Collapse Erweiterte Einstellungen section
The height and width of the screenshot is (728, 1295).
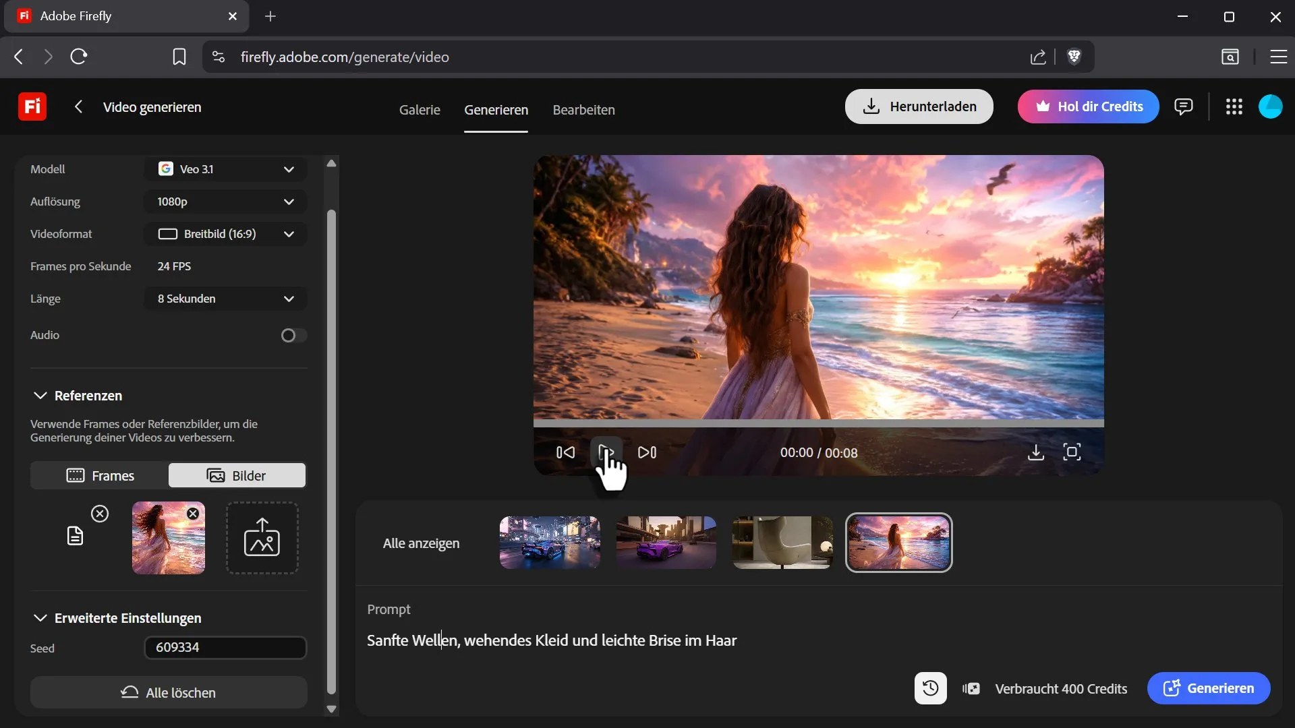pos(40,617)
